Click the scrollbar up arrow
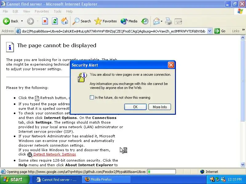The height and width of the screenshot is (184, 246). pos(243,38)
